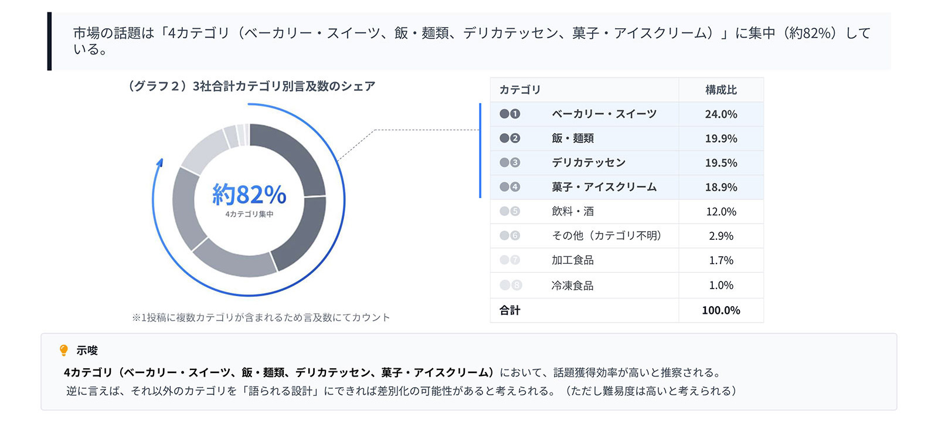Click the footnote below the donut chart

tap(261, 317)
